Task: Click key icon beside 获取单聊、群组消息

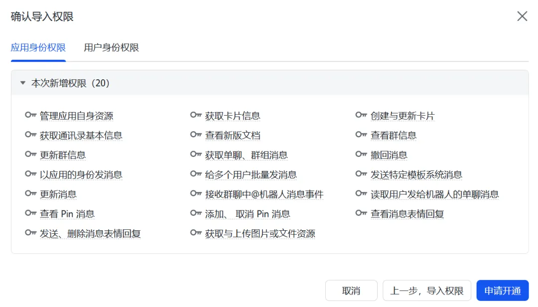Action: click(x=196, y=154)
